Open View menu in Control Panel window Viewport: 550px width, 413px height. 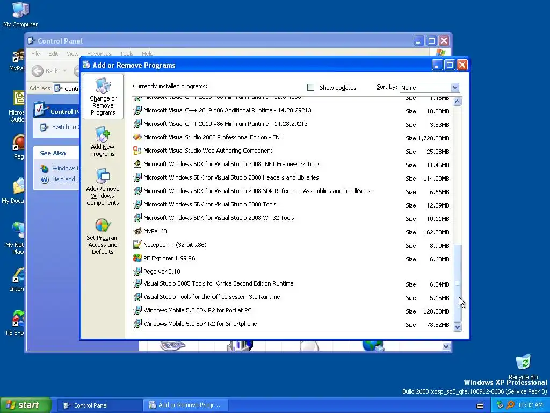[73, 54]
